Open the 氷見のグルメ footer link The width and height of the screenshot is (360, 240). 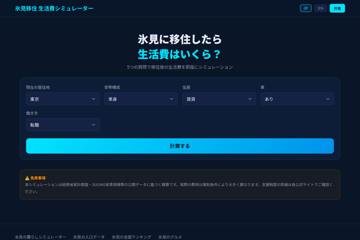point(170,237)
